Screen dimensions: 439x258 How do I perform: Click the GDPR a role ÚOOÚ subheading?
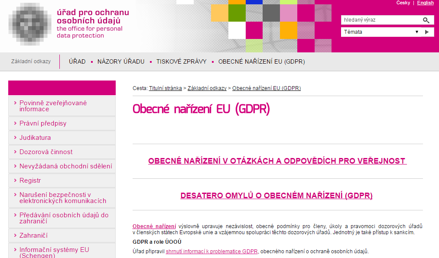pos(157,242)
